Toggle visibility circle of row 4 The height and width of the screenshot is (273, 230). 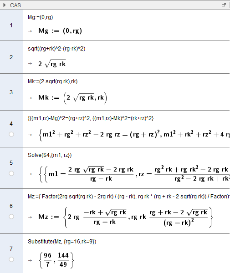point(11,134)
